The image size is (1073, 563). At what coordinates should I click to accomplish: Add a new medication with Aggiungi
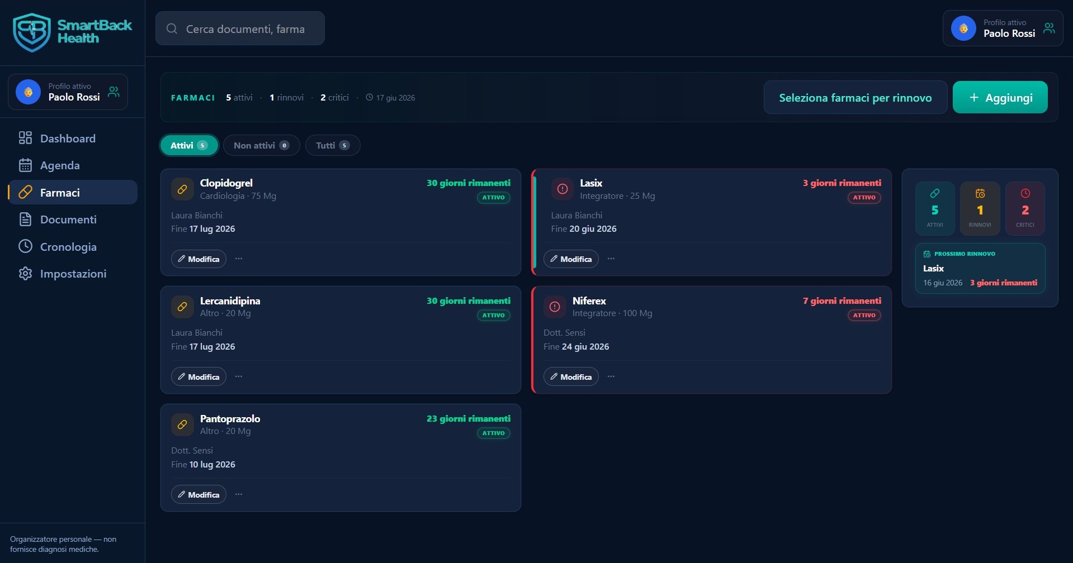[x=1000, y=97]
